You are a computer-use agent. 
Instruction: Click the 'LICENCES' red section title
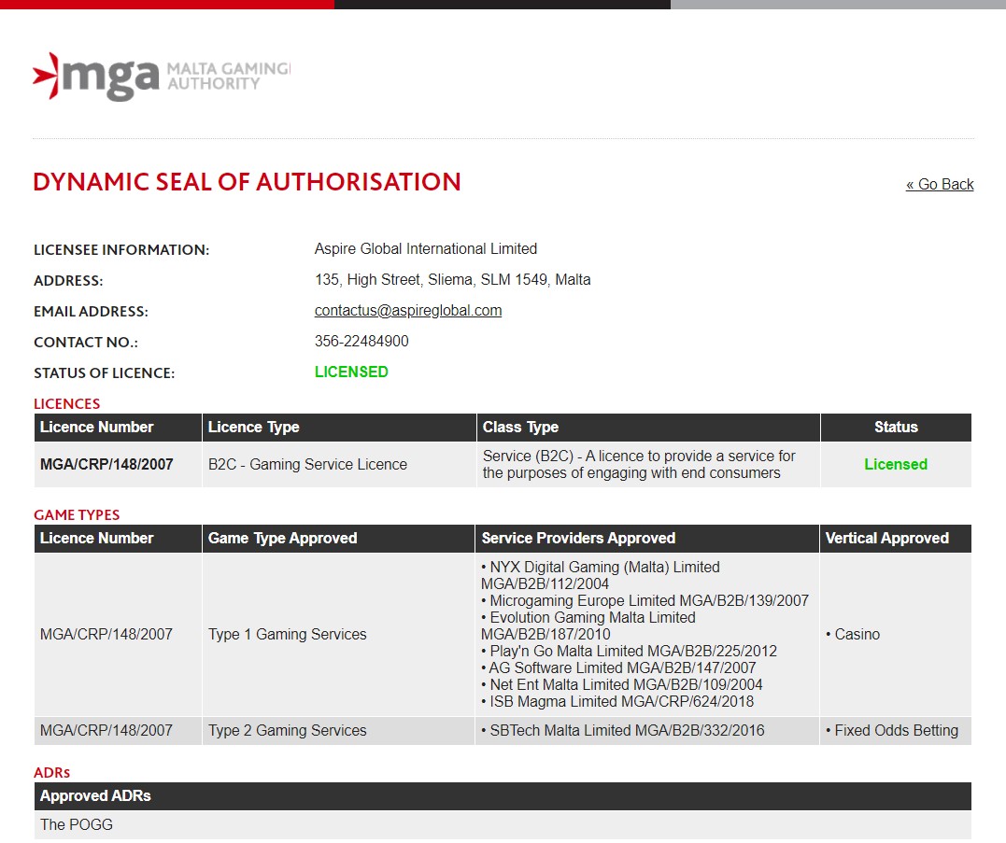click(66, 404)
